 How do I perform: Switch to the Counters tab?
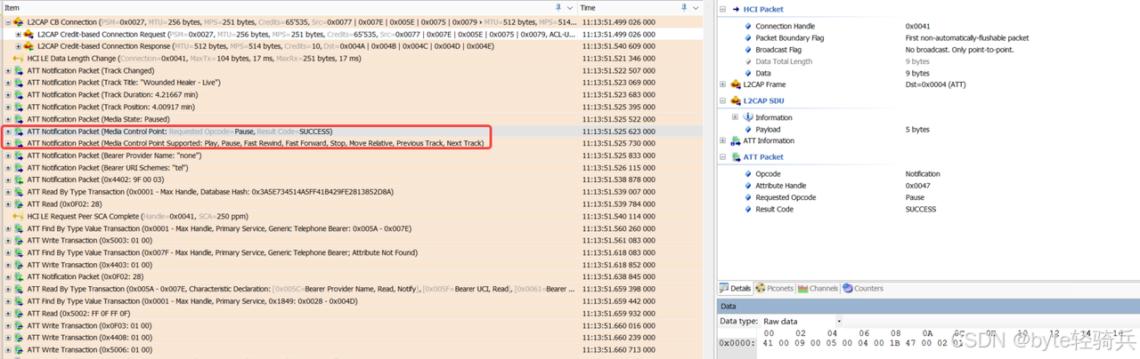tap(863, 288)
